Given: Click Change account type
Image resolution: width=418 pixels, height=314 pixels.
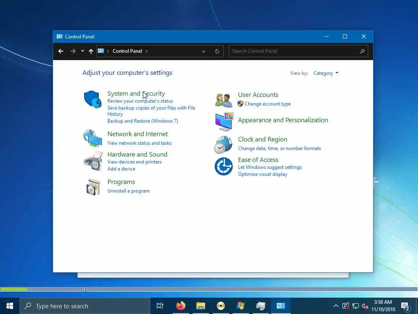Looking at the screenshot, I should point(267,104).
